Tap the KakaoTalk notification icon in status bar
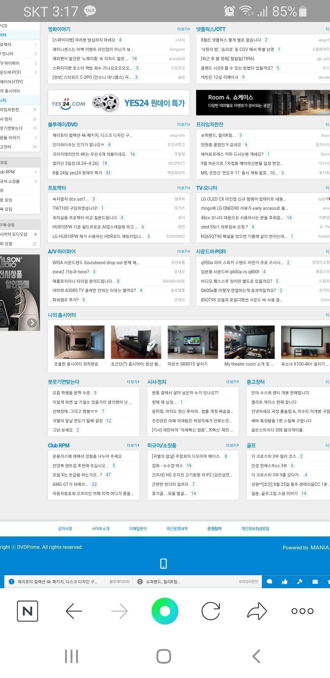Image resolution: width=330 pixels, height=678 pixels. point(90,11)
